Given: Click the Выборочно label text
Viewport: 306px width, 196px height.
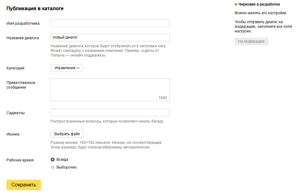Looking at the screenshot, I should (x=66, y=167).
